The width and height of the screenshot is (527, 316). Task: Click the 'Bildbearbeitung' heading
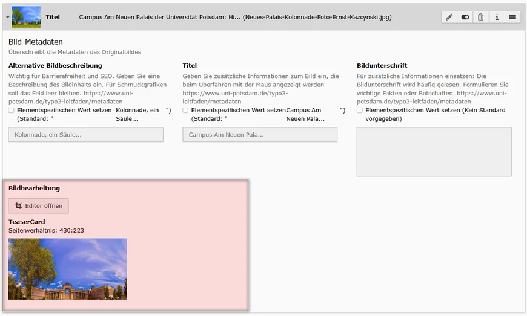tap(34, 188)
